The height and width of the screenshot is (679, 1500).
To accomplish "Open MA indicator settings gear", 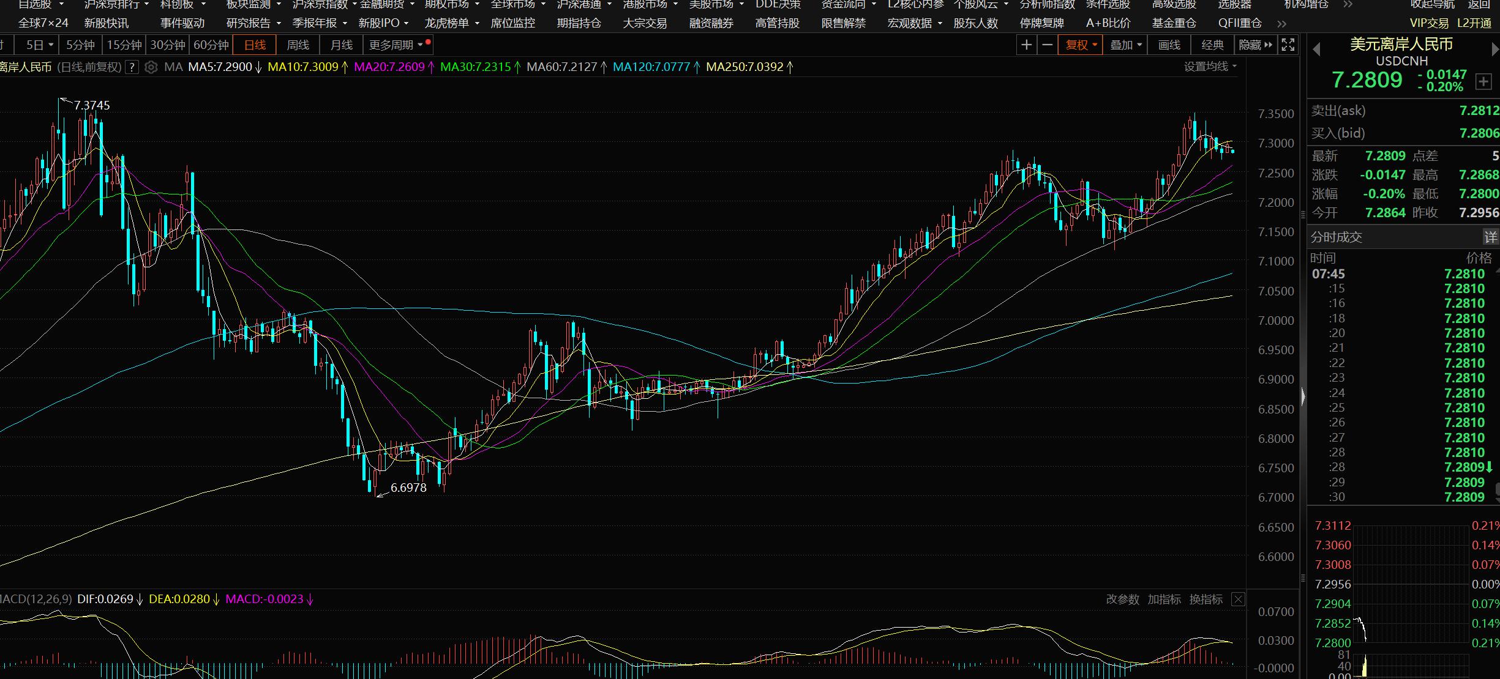I will (x=151, y=67).
